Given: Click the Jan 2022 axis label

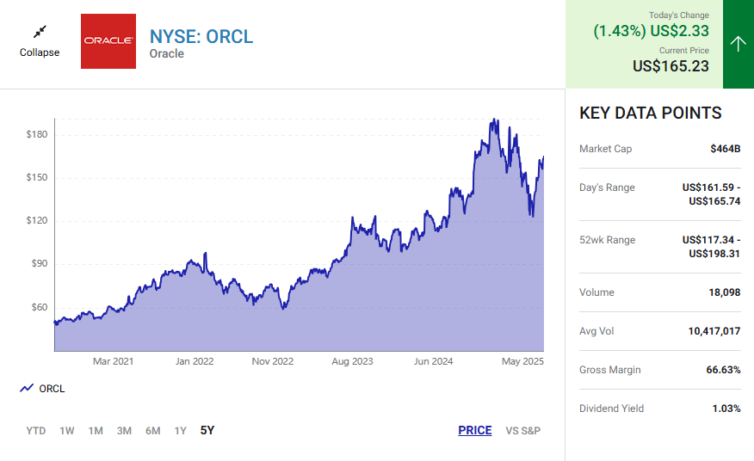Looking at the screenshot, I should tap(195, 361).
